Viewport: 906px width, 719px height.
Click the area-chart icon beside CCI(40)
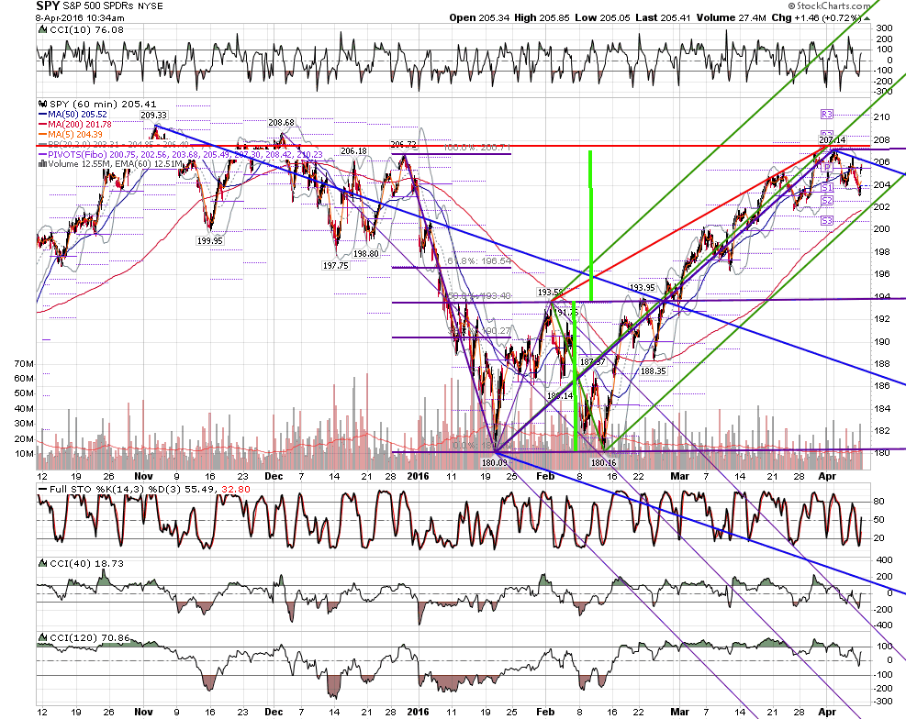[42, 563]
